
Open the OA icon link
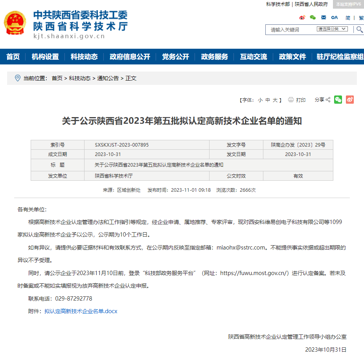tap(334, 17)
